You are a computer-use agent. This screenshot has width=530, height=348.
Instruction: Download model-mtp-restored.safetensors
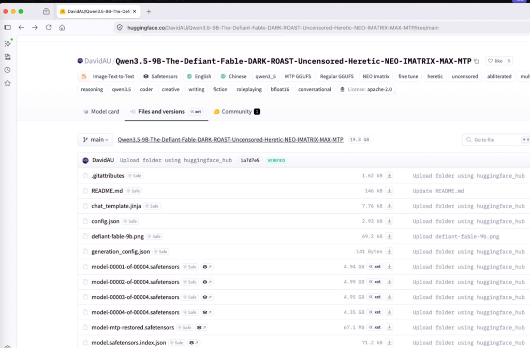click(x=389, y=327)
